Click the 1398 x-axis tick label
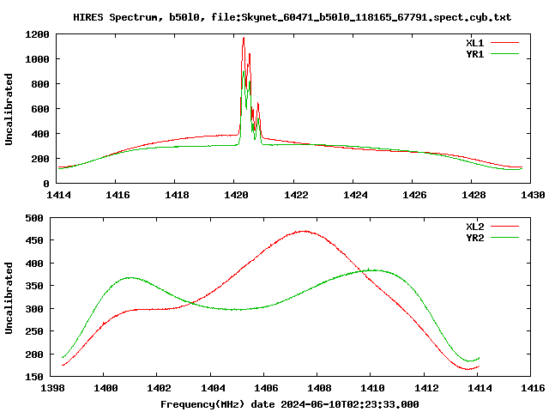This screenshot has width=549, height=412. click(x=52, y=388)
